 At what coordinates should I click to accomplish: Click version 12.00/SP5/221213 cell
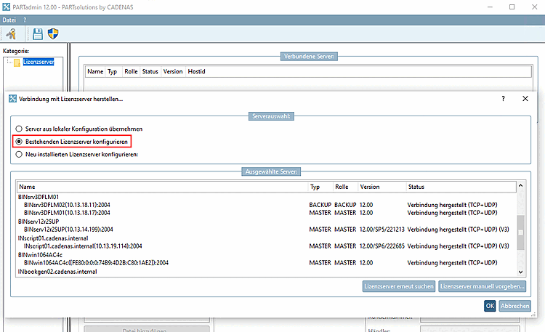coord(382,230)
